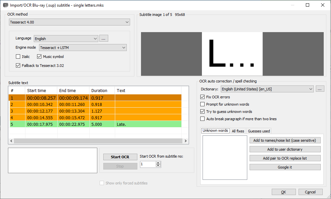Click Add pair to OCR replace list
Viewport: 331px width, 199px height.
coord(285,158)
